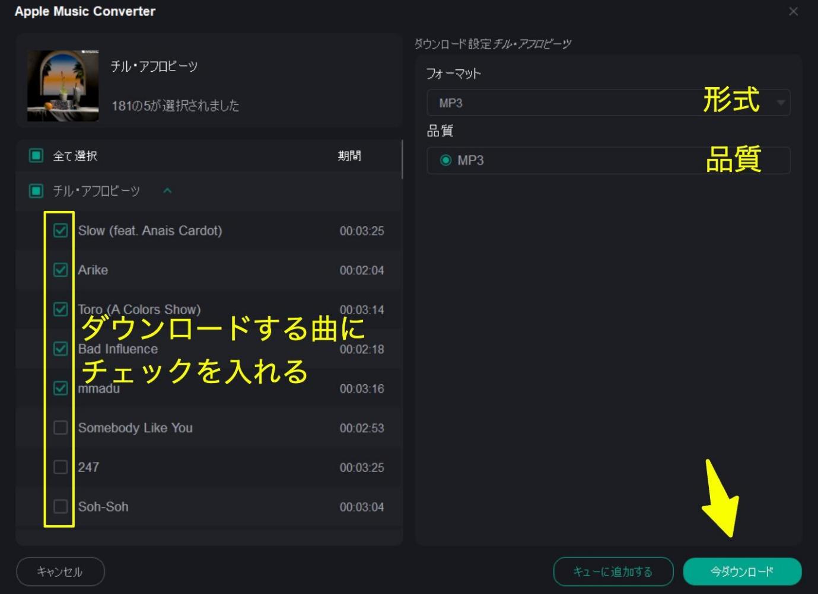Click the 247 track title
The width and height of the screenshot is (818, 594).
(x=88, y=467)
